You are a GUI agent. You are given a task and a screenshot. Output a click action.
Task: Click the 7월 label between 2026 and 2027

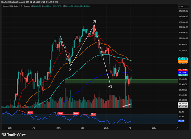pos(130,128)
